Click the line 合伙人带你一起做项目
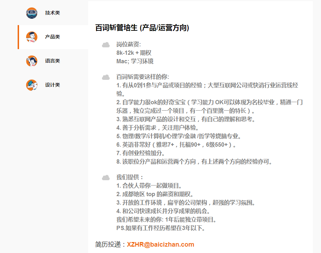This screenshot has height=253, width=321. (149, 186)
